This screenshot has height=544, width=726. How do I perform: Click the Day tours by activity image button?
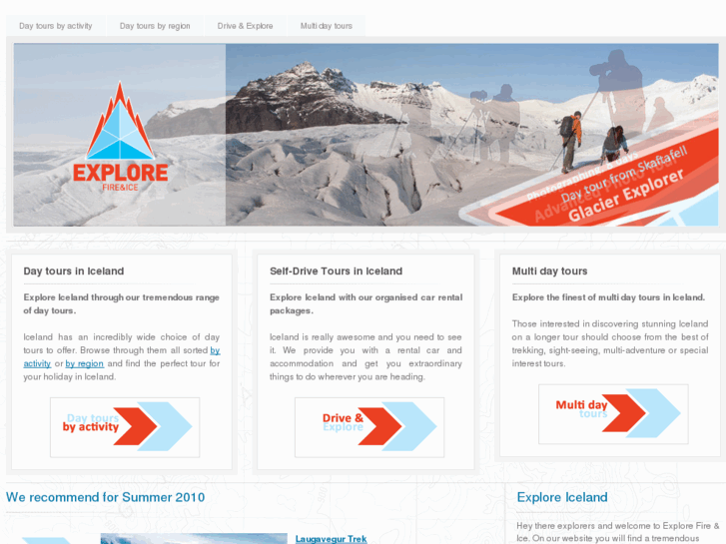125,427
